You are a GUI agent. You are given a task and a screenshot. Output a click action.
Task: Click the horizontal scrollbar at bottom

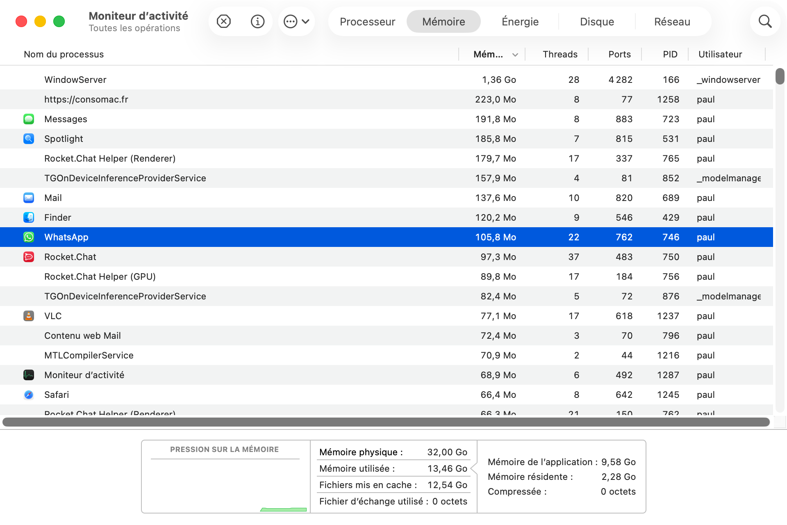[385, 422]
